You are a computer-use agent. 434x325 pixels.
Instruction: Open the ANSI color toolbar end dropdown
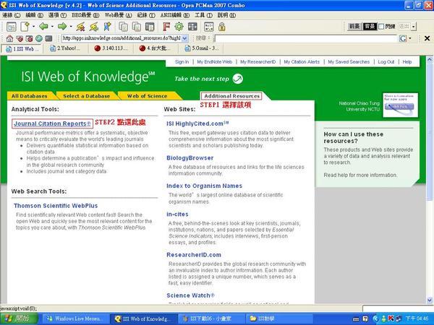tap(414, 27)
